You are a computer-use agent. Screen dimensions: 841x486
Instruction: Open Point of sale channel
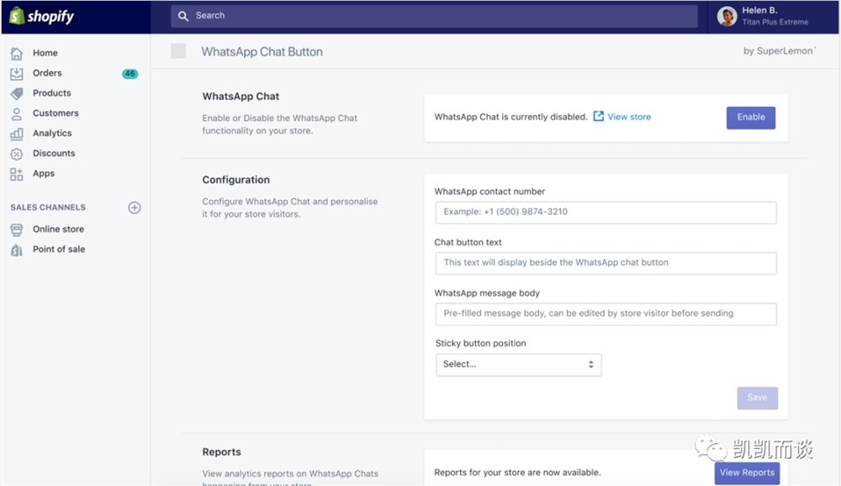click(59, 249)
